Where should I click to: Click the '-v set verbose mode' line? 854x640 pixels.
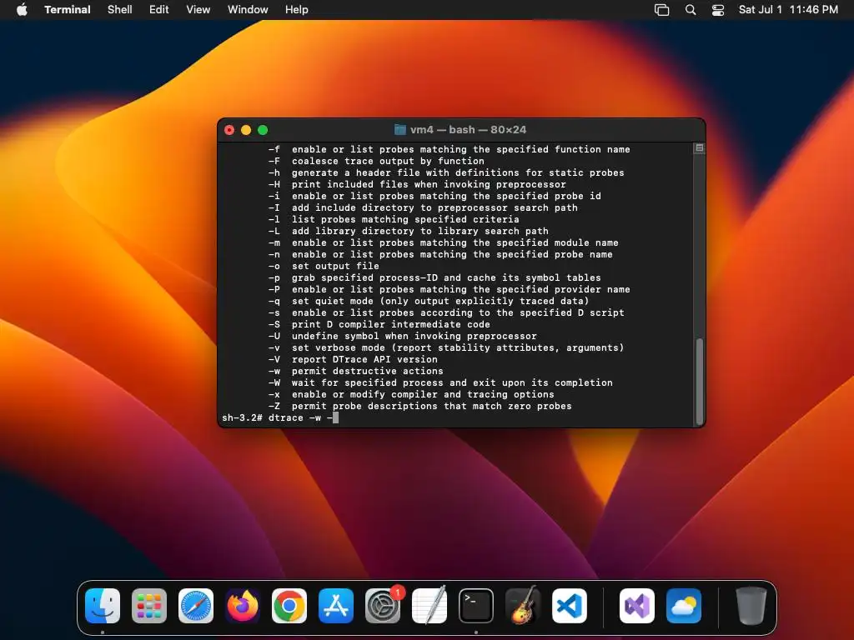(x=446, y=347)
